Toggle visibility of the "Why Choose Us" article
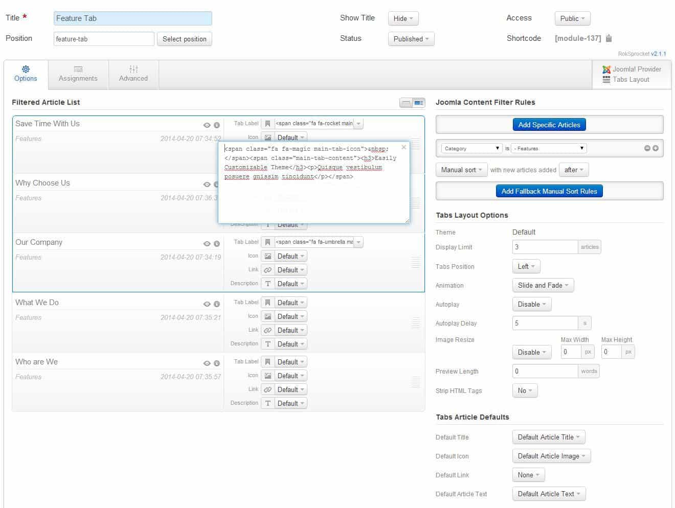The width and height of the screenshot is (675, 508). point(207,184)
